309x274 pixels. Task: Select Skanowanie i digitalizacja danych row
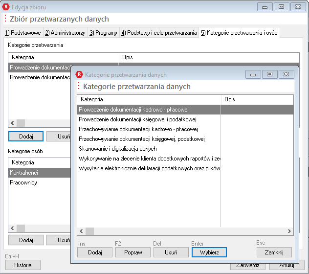[x=118, y=149]
